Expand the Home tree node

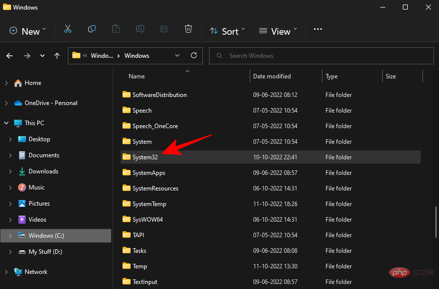(x=6, y=83)
